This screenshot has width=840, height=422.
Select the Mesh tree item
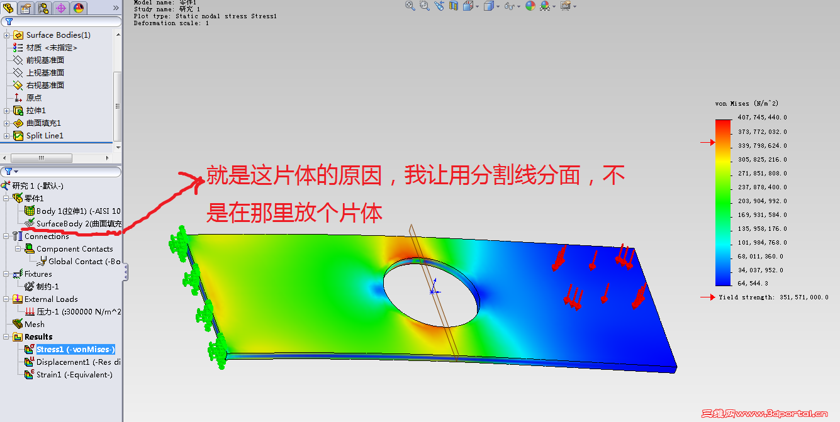pos(28,325)
